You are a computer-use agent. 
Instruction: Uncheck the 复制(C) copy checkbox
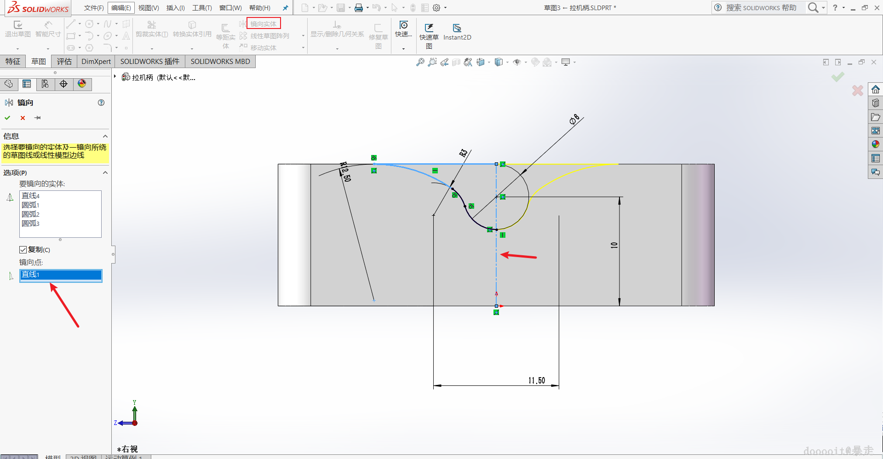[23, 250]
